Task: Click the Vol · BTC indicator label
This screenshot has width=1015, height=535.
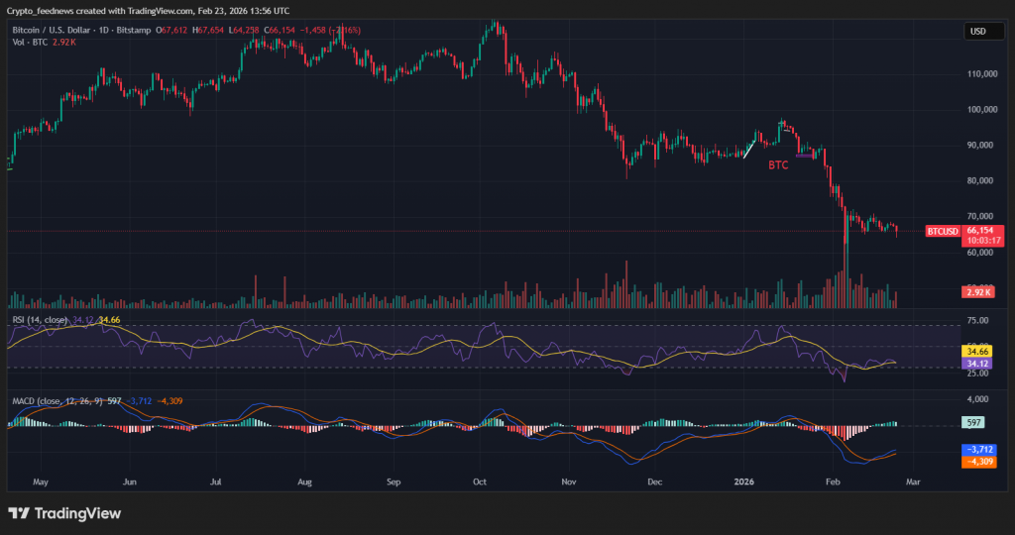Action: point(30,42)
